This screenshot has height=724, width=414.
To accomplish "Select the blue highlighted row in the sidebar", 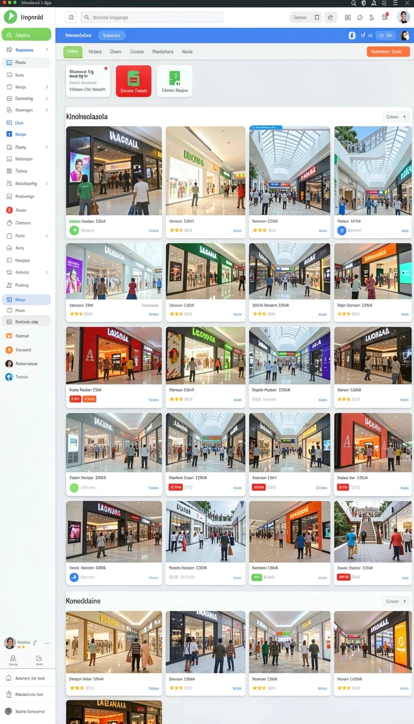I will [26, 300].
